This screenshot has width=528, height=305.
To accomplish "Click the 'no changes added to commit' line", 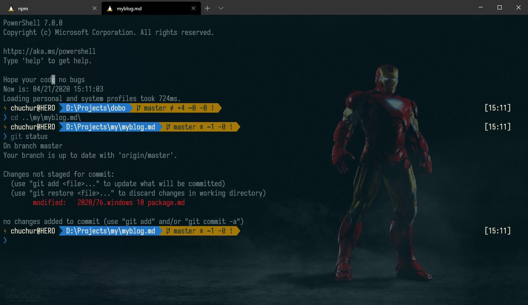I will 123,222.
